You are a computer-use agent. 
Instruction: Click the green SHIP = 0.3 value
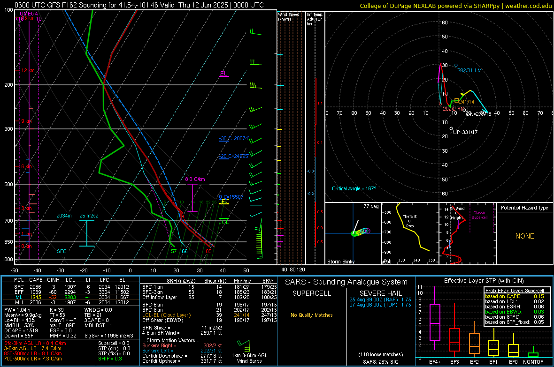point(110,359)
